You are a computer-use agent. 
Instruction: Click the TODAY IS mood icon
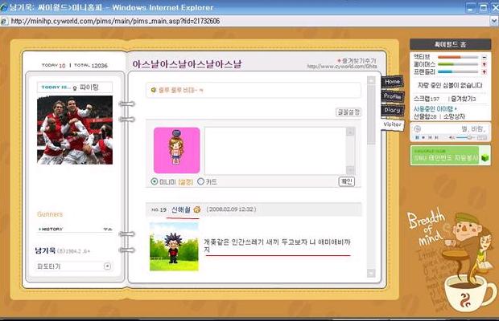click(x=75, y=87)
